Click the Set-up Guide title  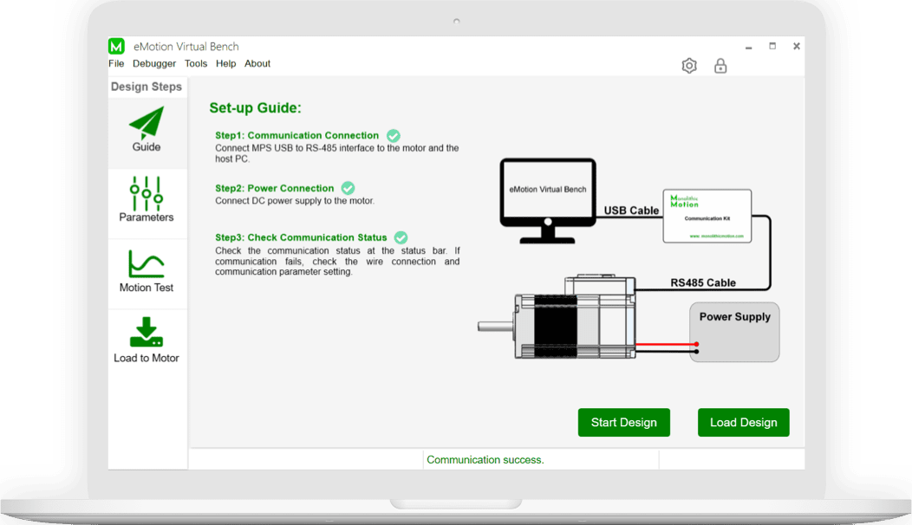[x=256, y=107]
